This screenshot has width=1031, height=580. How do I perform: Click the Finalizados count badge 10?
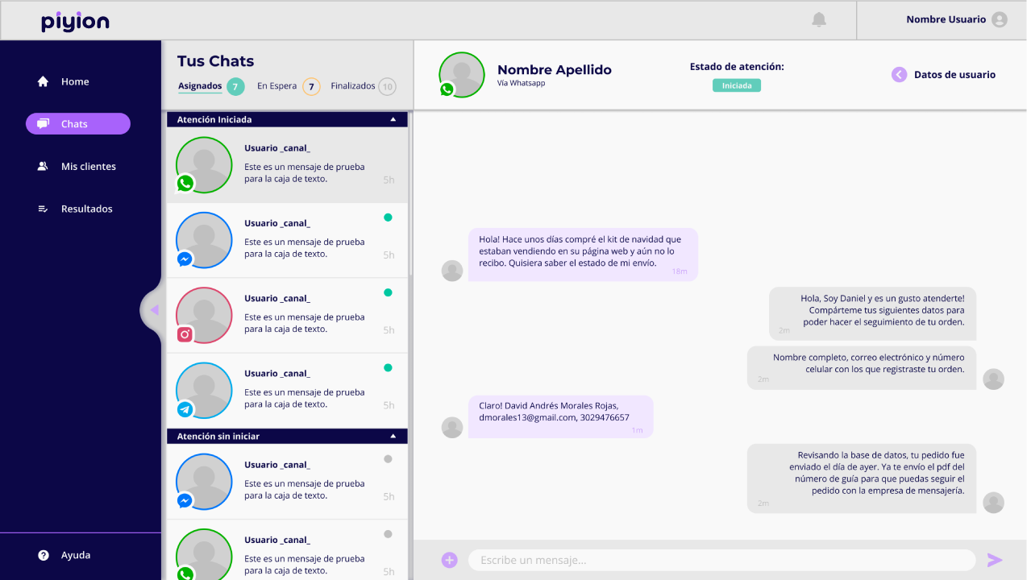coord(388,87)
